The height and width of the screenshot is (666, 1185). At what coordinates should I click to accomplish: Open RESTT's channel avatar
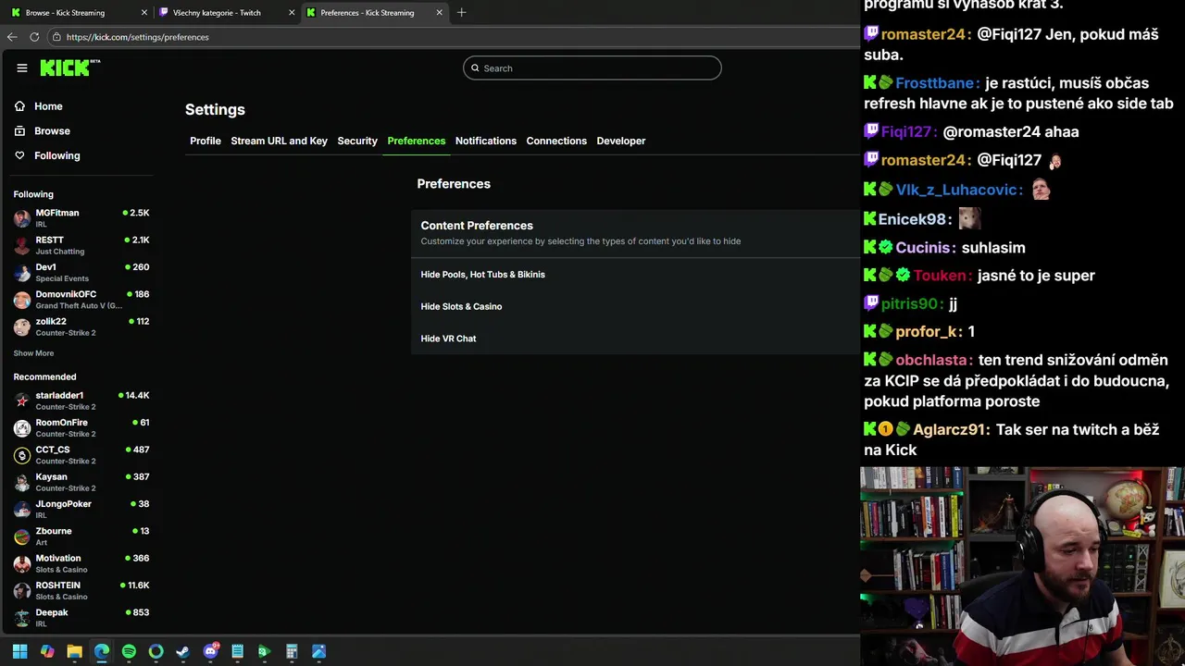tap(22, 245)
